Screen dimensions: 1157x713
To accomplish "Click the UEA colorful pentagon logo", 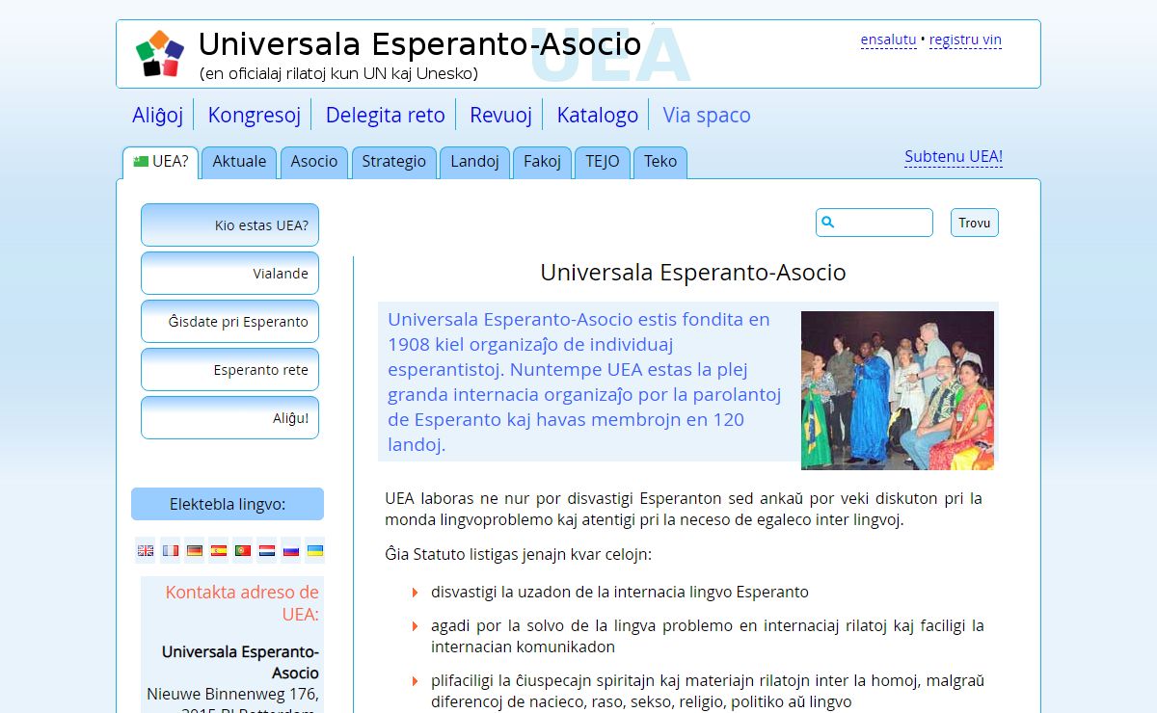I will 160,54.
